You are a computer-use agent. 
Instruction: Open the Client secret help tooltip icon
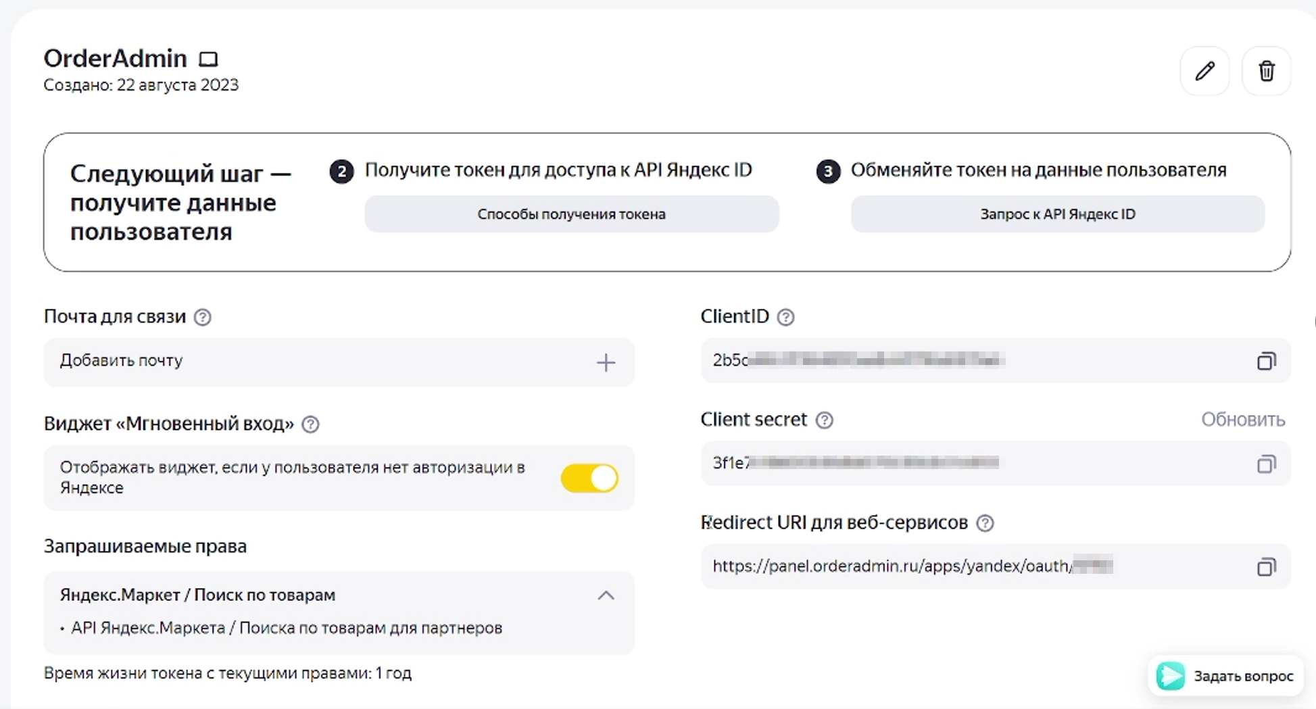pyautogui.click(x=824, y=420)
